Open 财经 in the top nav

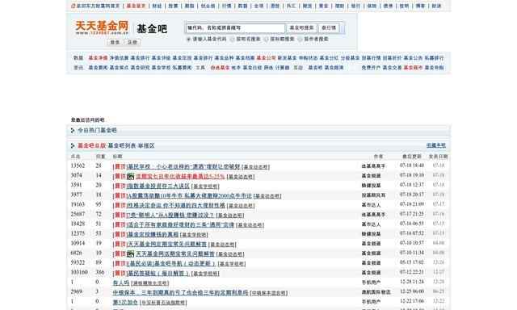[x=157, y=6]
